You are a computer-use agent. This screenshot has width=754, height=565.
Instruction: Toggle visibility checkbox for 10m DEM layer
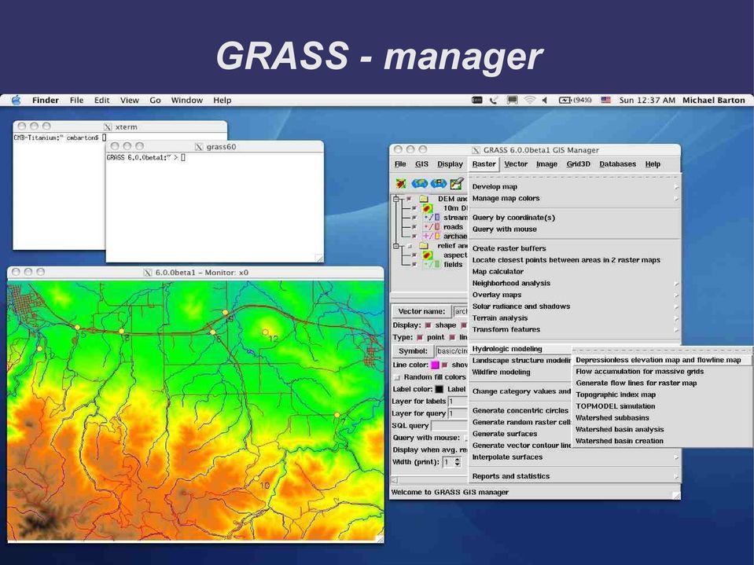click(414, 208)
